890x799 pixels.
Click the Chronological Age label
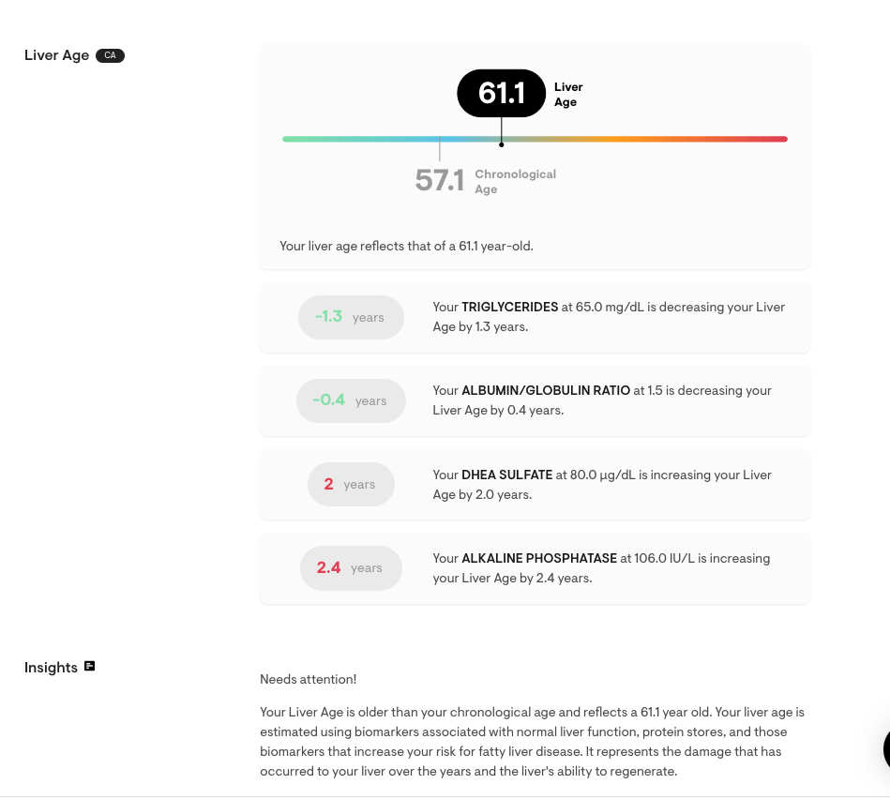click(x=516, y=182)
